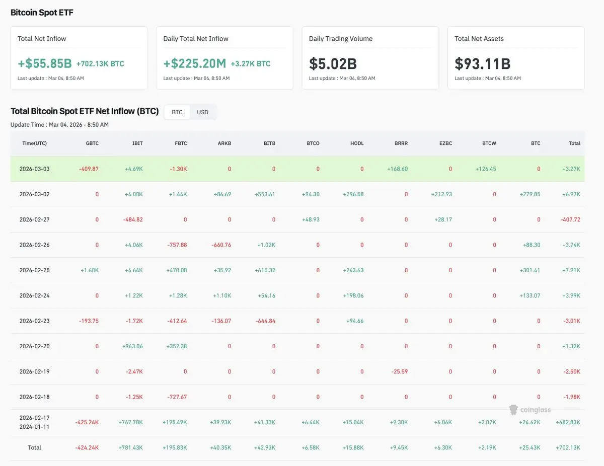Image resolution: width=604 pixels, height=466 pixels.
Task: Click the Total Net Assets $93.11B card
Action: click(x=515, y=58)
